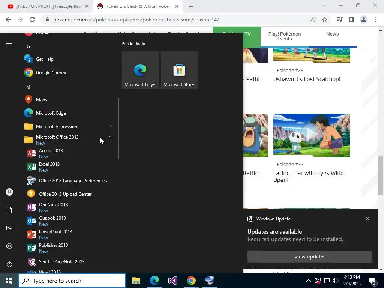Select Play! Pokémon Events menu item
Screen dimensions: 384x288
click(285, 36)
